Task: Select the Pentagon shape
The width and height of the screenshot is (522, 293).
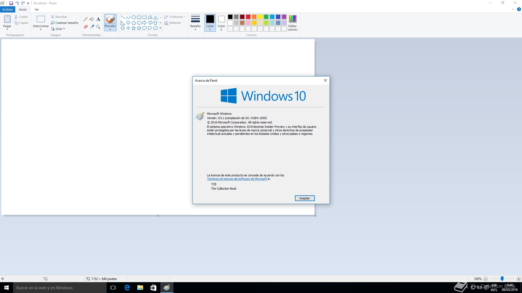Action: (133, 23)
